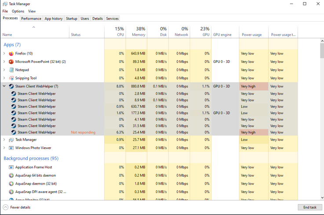Select the AquaSnap 64 bits daemon icon
Screen dimensions: 324x215
click(11, 175)
